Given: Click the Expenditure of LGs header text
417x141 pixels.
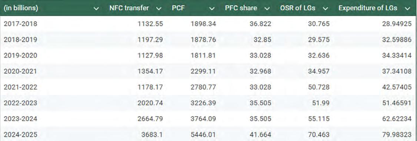Looking at the screenshot, I should point(368,8).
